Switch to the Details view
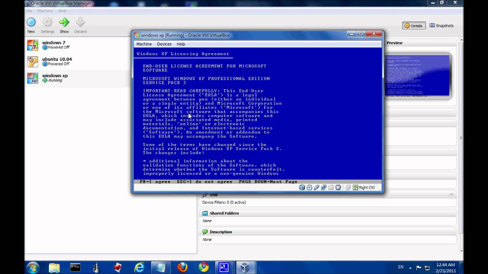 (414, 25)
